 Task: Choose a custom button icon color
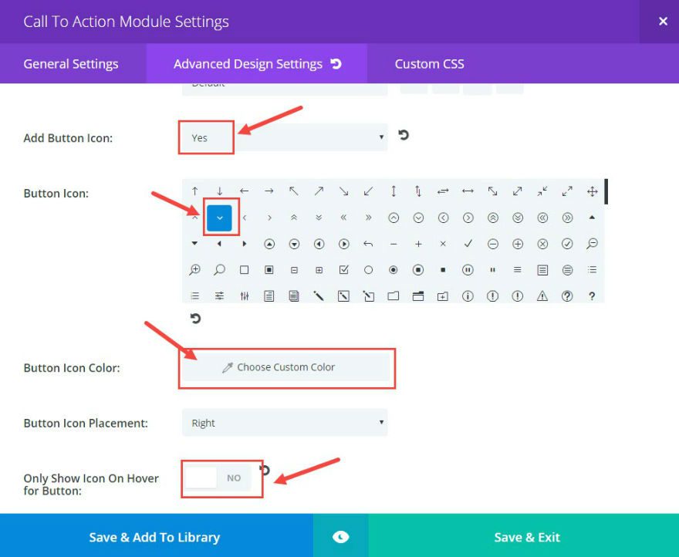286,367
